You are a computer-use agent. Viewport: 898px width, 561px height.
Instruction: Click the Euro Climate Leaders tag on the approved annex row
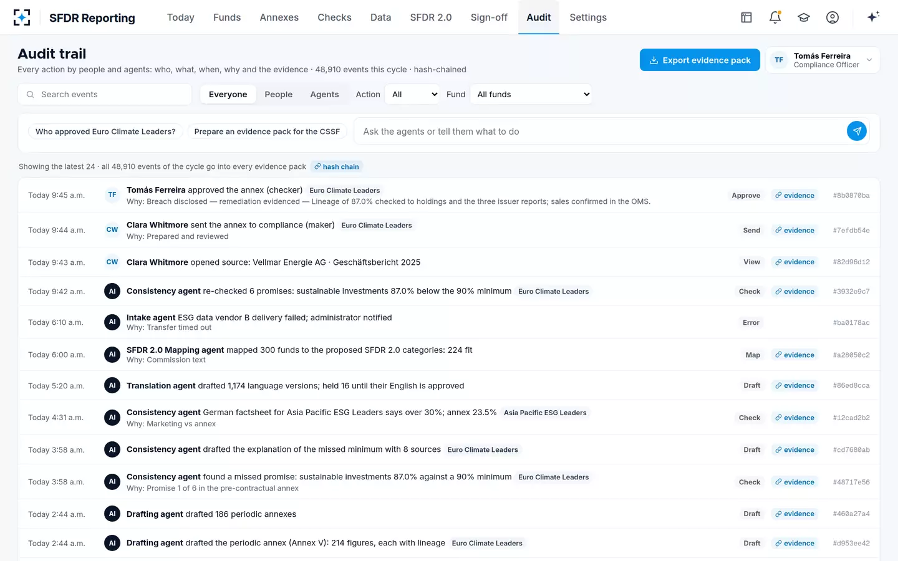pyautogui.click(x=345, y=191)
